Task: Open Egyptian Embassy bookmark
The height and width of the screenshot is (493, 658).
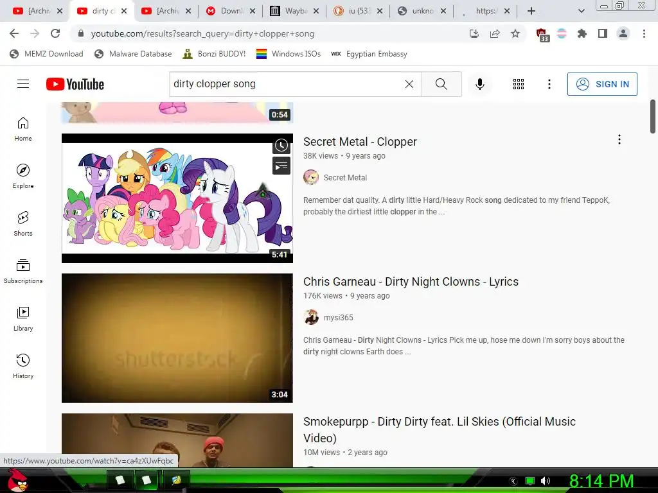Action: coord(369,54)
